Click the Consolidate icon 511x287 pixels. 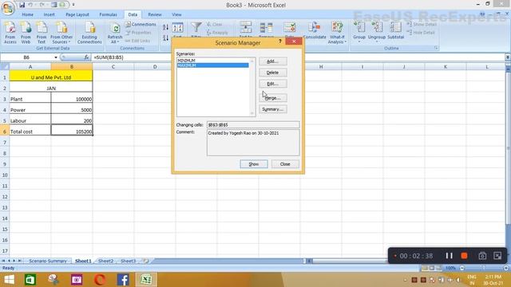point(315,30)
